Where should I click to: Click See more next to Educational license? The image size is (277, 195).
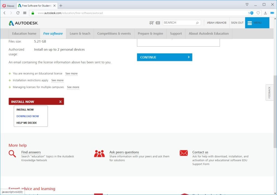click(71, 73)
